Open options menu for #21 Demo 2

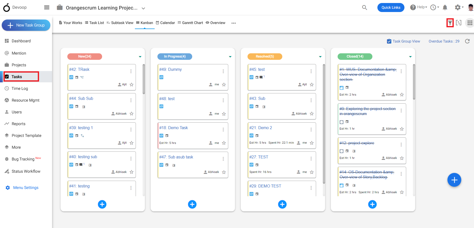[311, 130]
